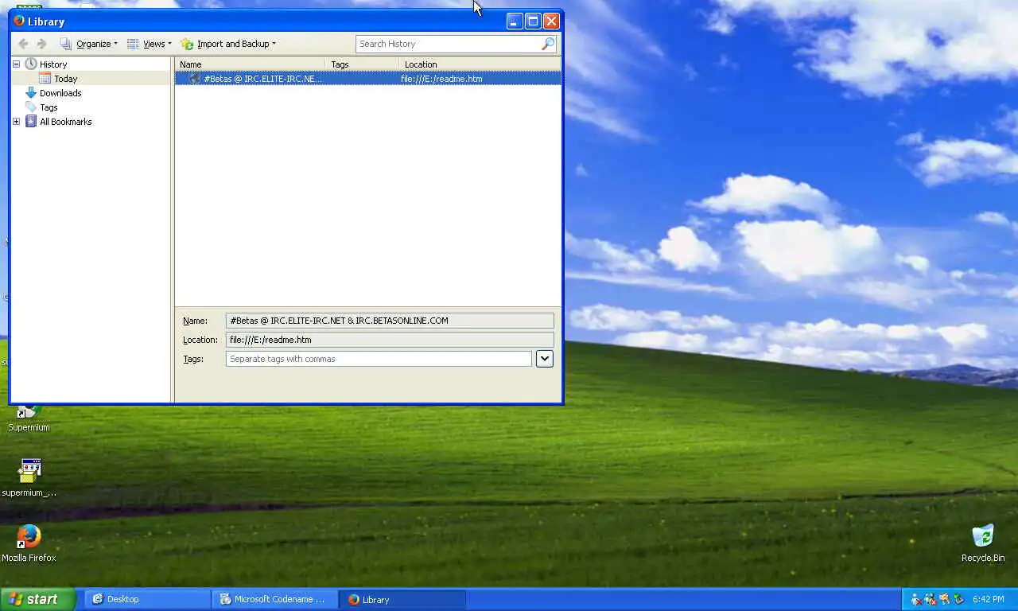
Task: Click the first messenger tray icon
Action: click(915, 599)
